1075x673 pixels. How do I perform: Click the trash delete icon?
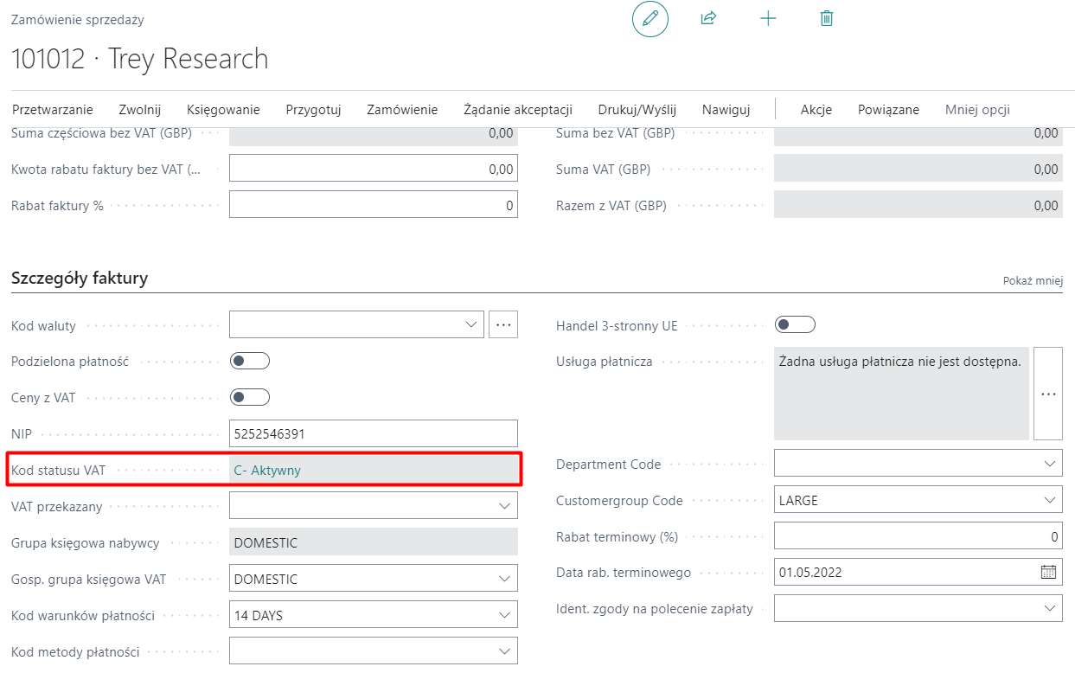827,18
